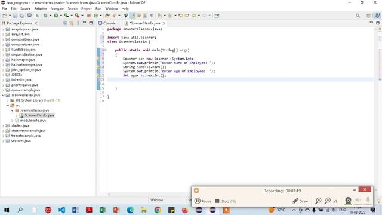Click the recorder zoom in magnifier
The height and width of the screenshot is (215, 382).
tap(318, 201)
